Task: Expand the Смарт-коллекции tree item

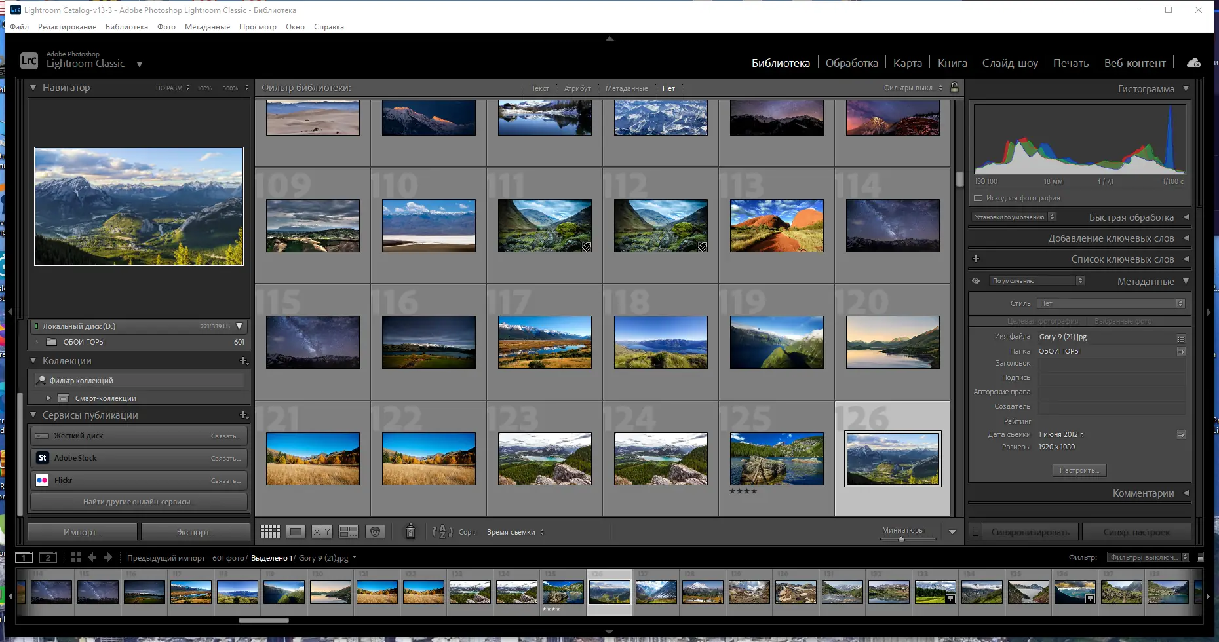Action: pos(48,397)
